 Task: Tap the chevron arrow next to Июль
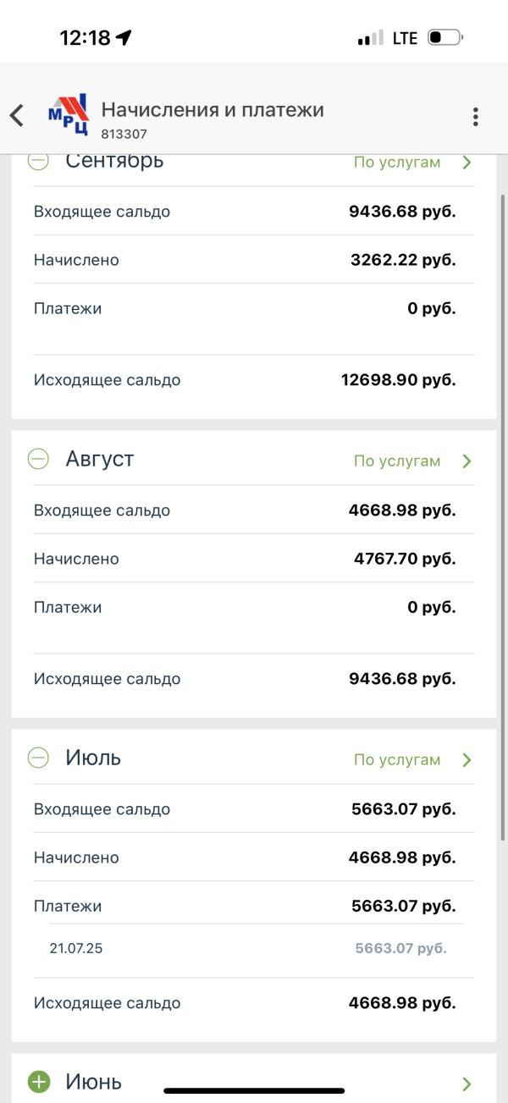tap(467, 760)
